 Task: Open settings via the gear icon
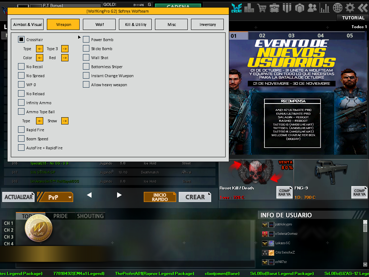pos(350,8)
